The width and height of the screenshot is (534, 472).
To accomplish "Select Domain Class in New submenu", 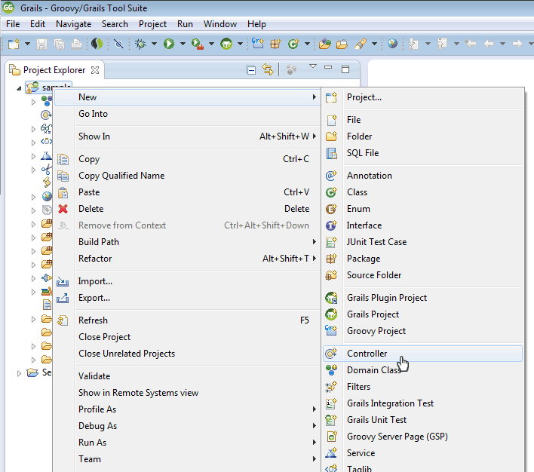I will [422, 370].
